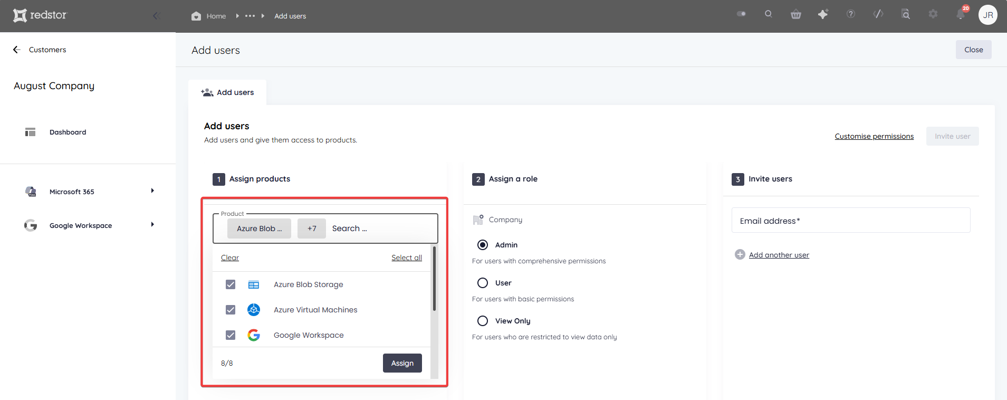
Task: Select the User role radio button
Action: 483,283
